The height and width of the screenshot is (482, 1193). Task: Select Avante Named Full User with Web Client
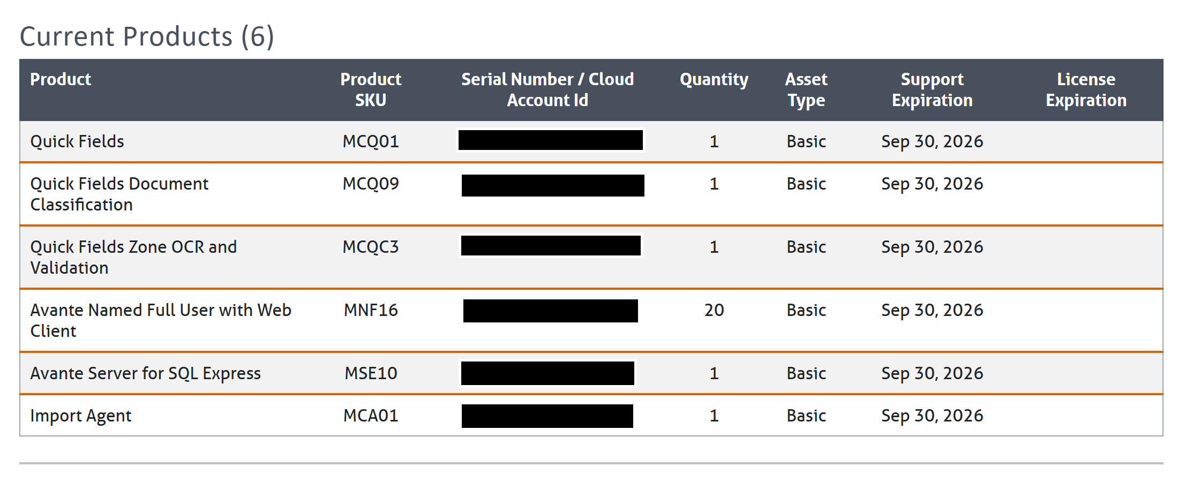(160, 320)
